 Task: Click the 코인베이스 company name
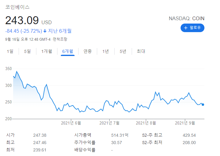pos(17,7)
